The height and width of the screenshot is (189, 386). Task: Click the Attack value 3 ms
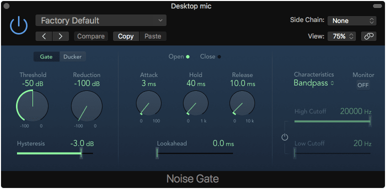(148, 83)
